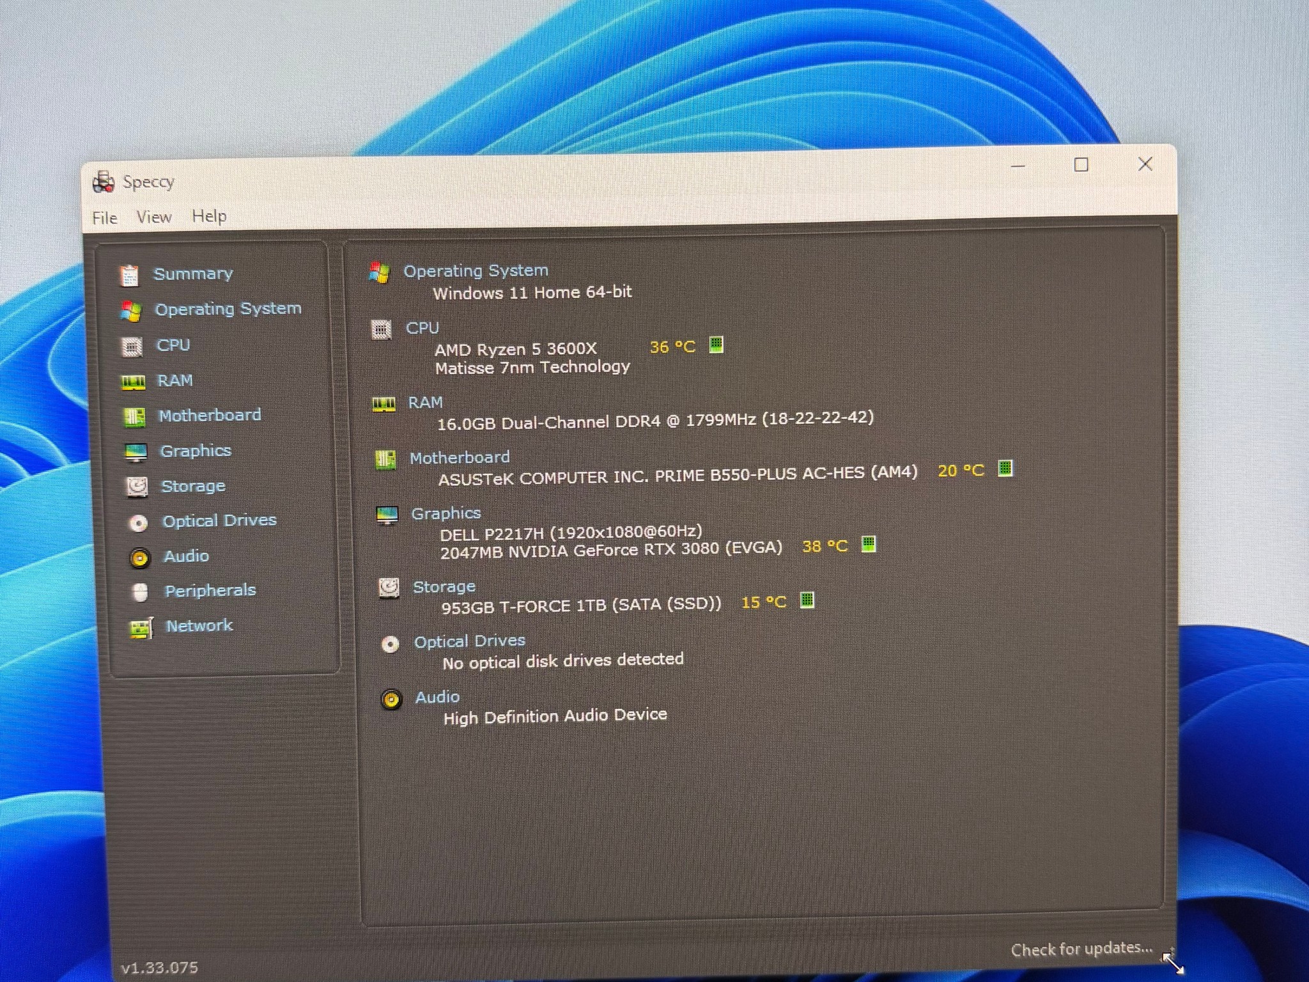This screenshot has height=982, width=1309.
Task: Open the Graphics heading link in summary
Action: (x=446, y=514)
